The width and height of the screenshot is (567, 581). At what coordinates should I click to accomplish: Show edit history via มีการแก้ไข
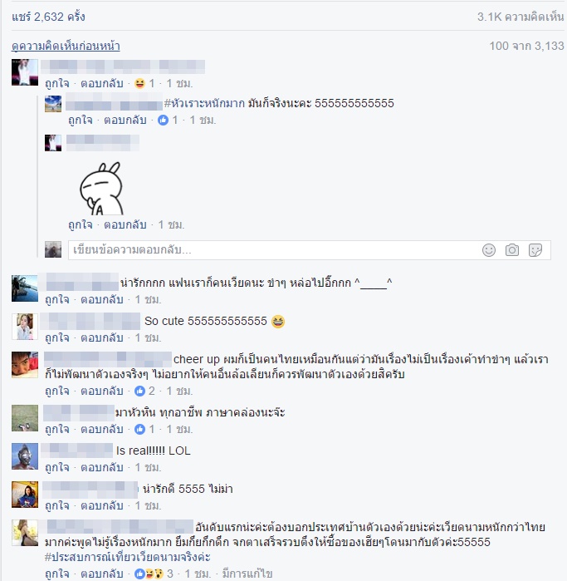[247, 574]
